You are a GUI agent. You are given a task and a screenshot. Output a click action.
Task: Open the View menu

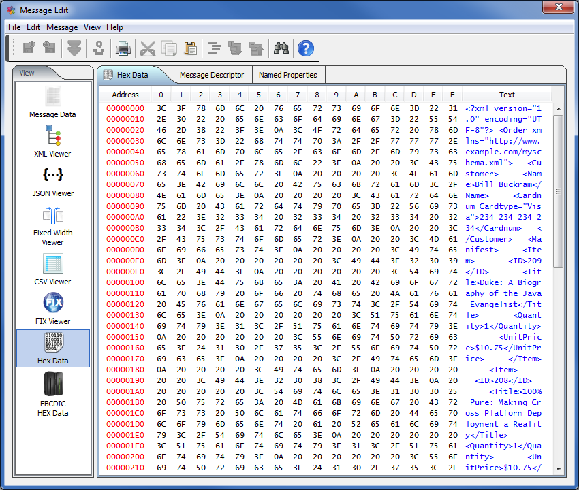point(92,27)
